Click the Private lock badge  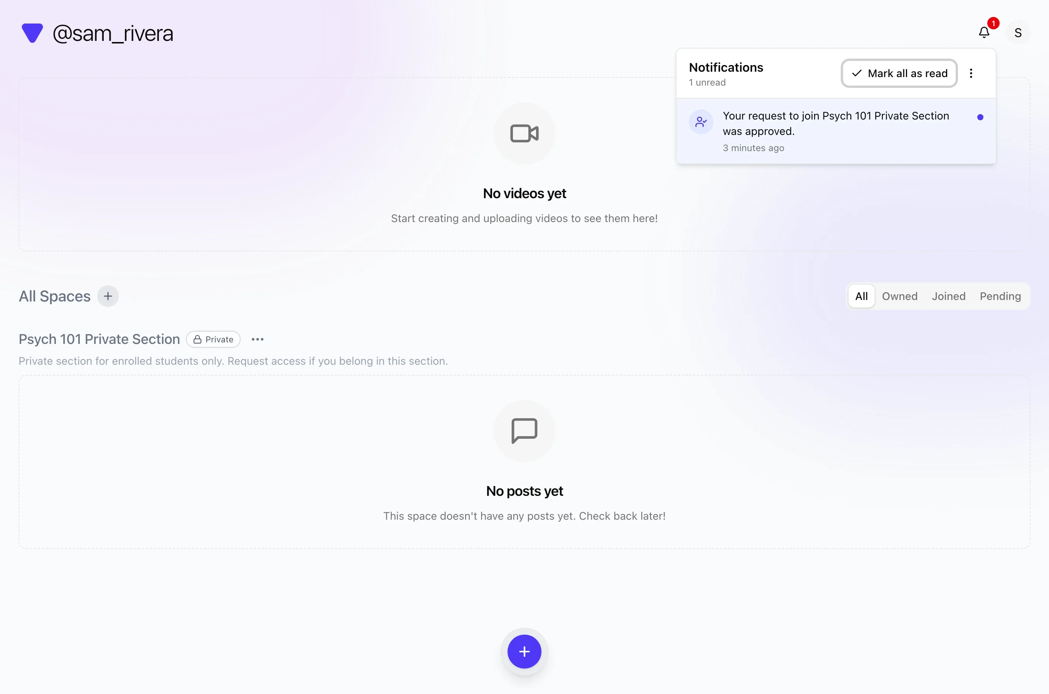(x=213, y=339)
